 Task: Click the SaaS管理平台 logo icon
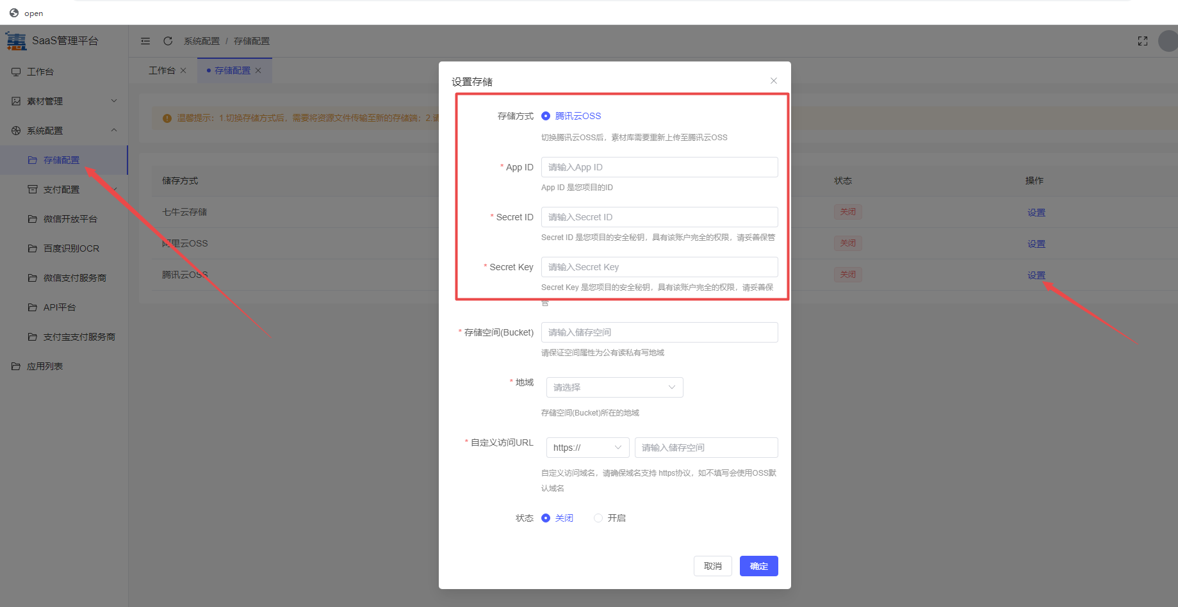[x=16, y=40]
